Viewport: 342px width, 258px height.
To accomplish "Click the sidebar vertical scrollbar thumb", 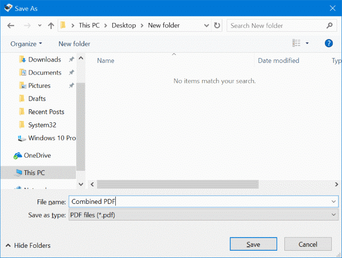I will 81,127.
